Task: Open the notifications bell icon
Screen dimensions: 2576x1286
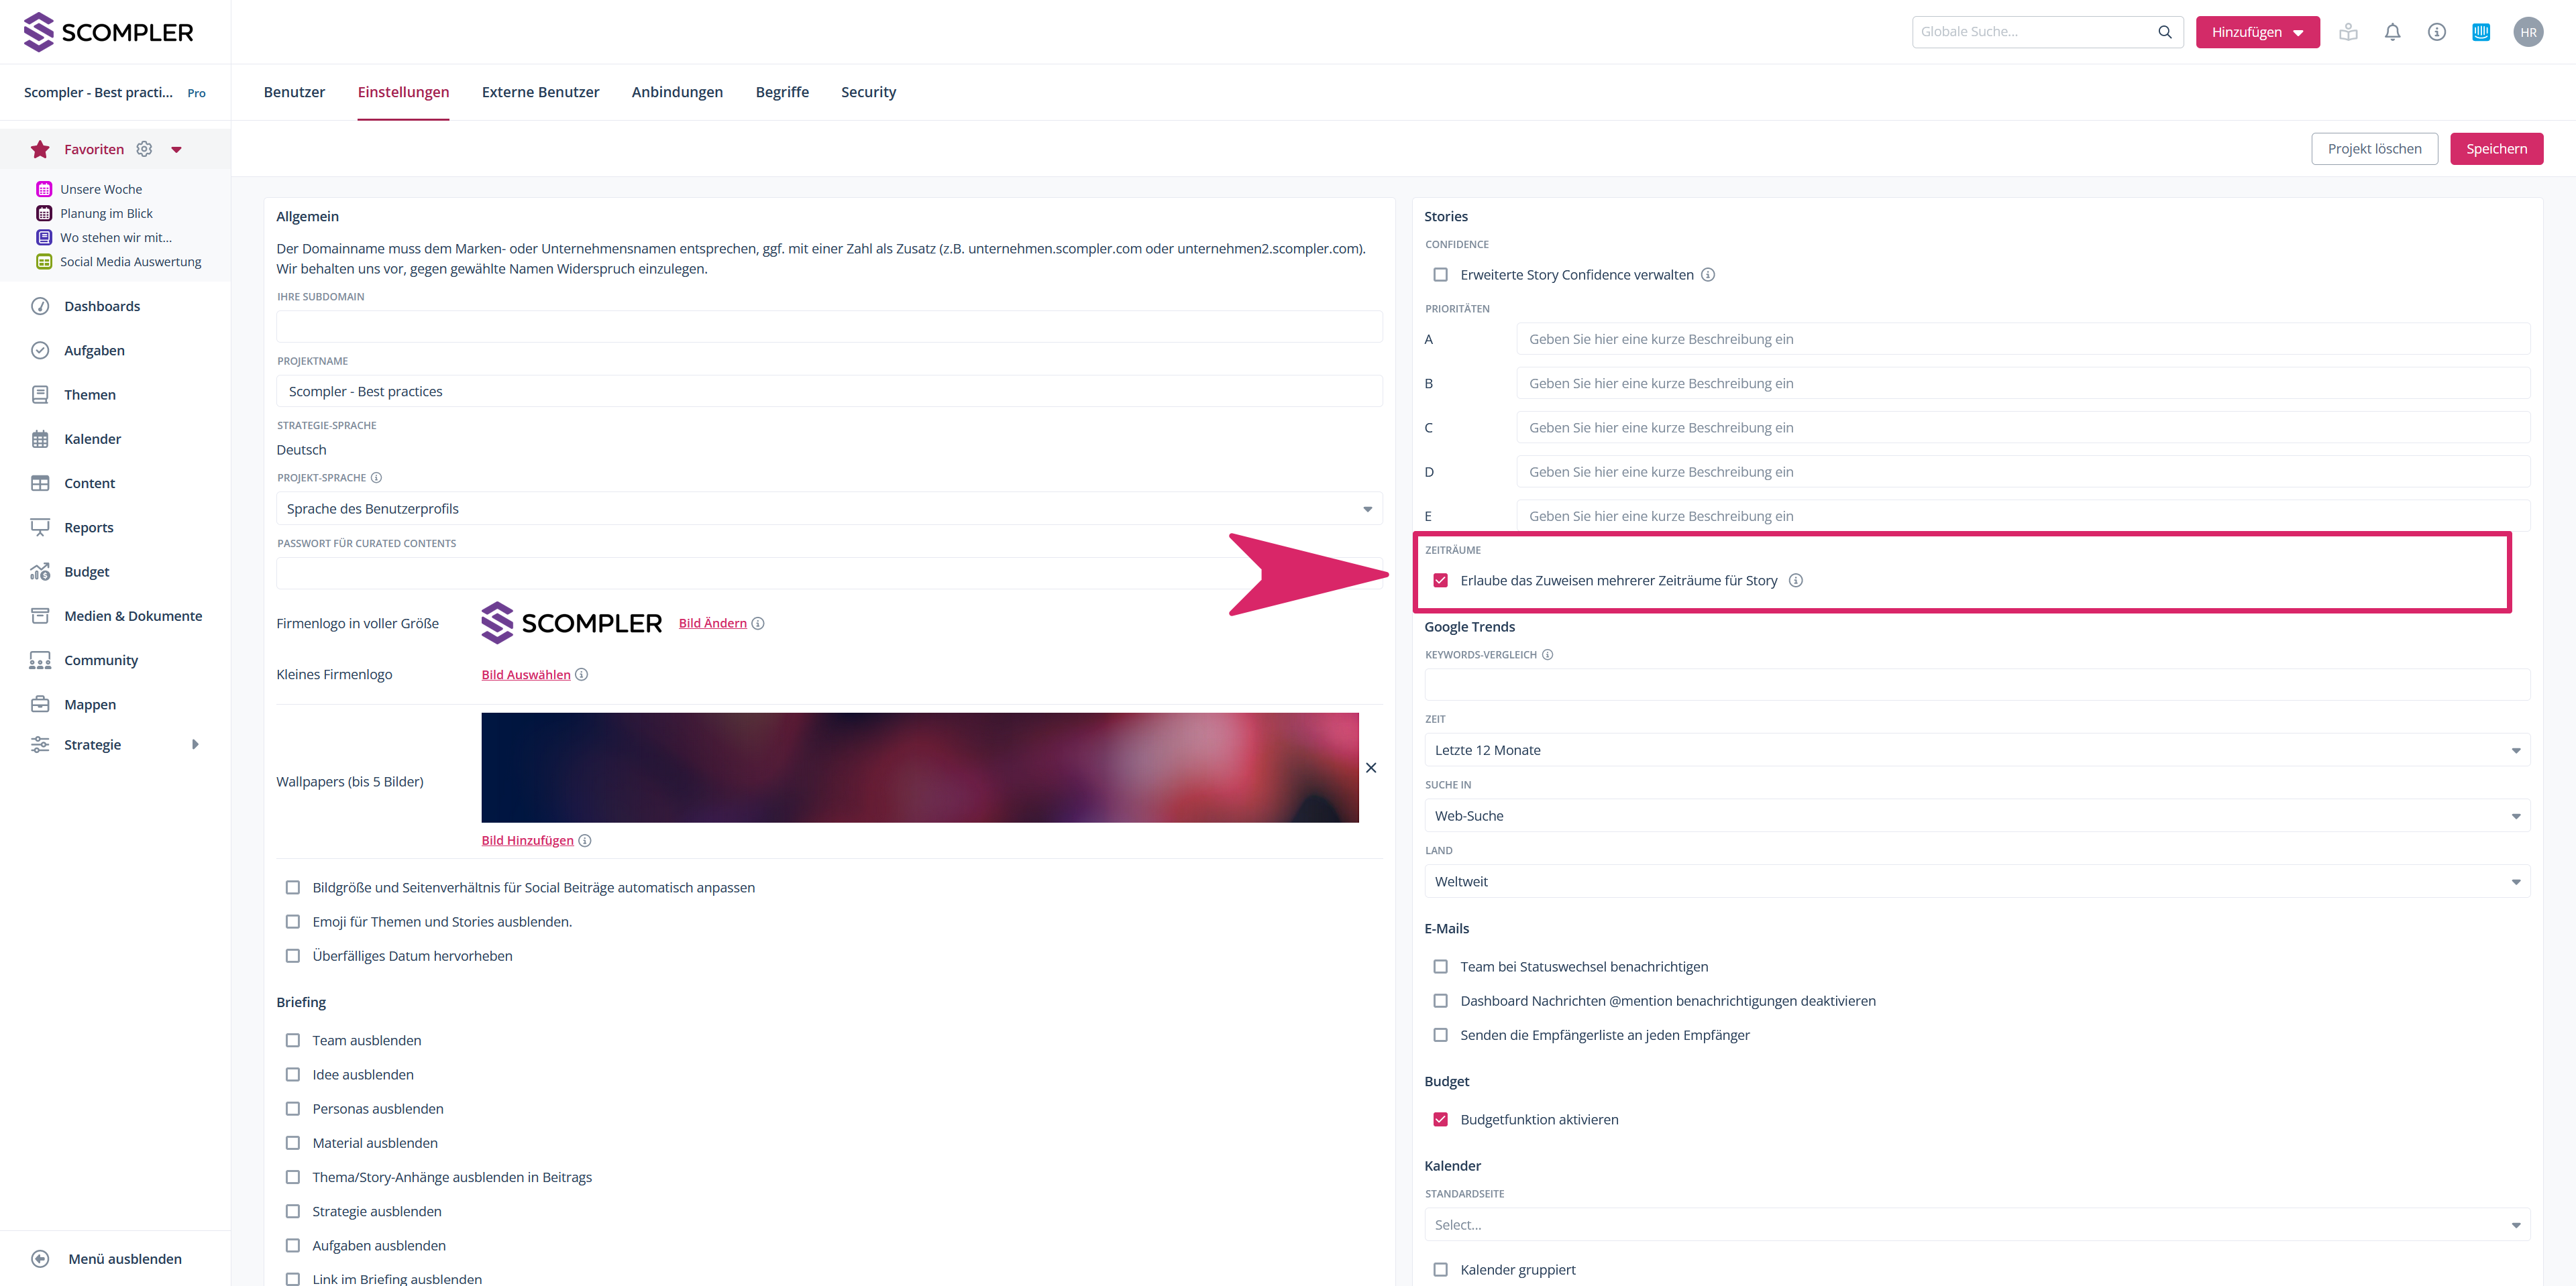Action: point(2392,32)
